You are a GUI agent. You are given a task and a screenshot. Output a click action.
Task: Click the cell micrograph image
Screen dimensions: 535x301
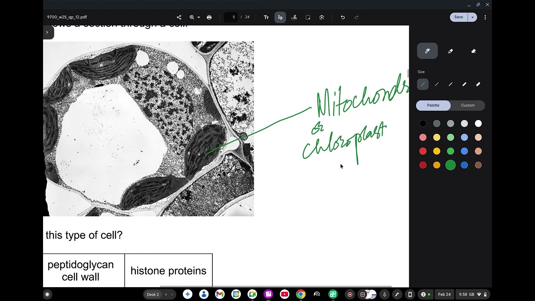click(x=148, y=129)
